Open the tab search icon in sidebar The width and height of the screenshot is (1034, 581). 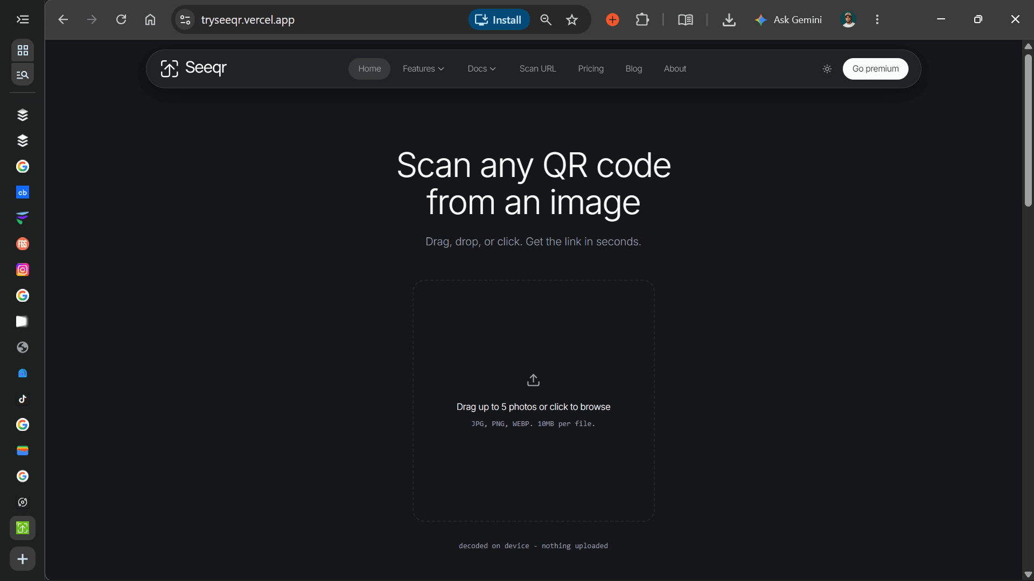[x=23, y=74]
